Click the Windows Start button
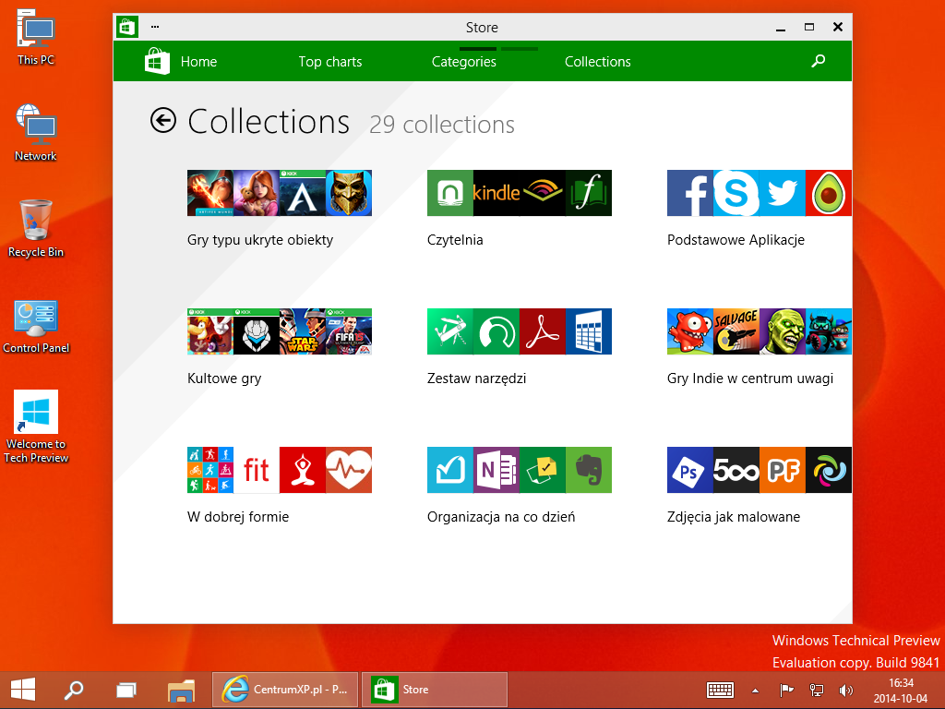The width and height of the screenshot is (945, 709). [x=23, y=690]
